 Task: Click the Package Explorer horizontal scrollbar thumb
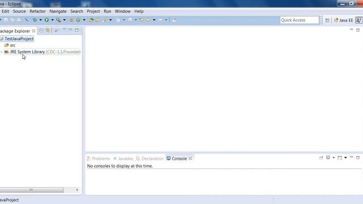point(32,190)
